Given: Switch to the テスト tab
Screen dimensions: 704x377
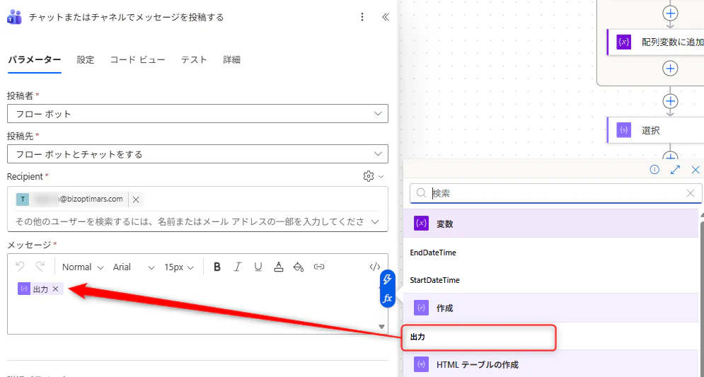Looking at the screenshot, I should (x=194, y=59).
